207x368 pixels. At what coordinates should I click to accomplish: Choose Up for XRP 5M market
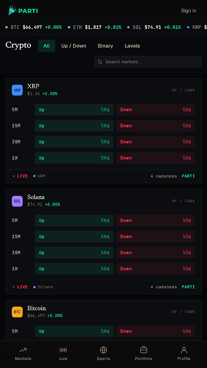(74, 109)
